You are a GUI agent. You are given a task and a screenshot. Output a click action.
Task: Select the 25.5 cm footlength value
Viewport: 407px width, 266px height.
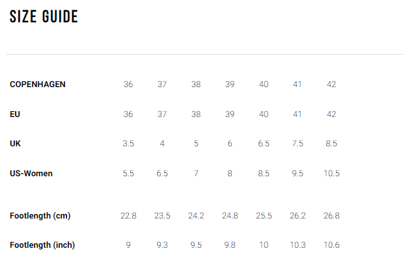pyautogui.click(x=264, y=216)
